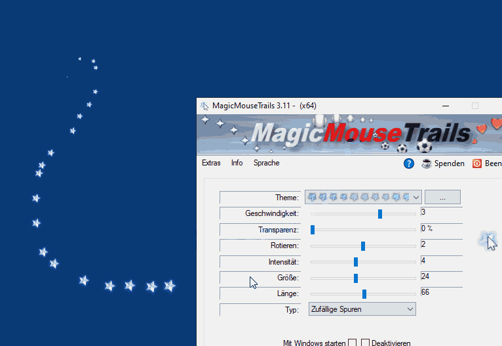The width and height of the screenshot is (502, 346).
Task: Click the Intensität slider handle
Action: pyautogui.click(x=356, y=262)
